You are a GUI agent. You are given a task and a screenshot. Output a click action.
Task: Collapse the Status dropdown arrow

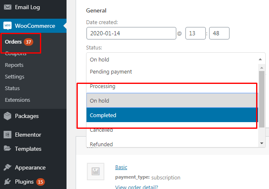tap(260, 59)
